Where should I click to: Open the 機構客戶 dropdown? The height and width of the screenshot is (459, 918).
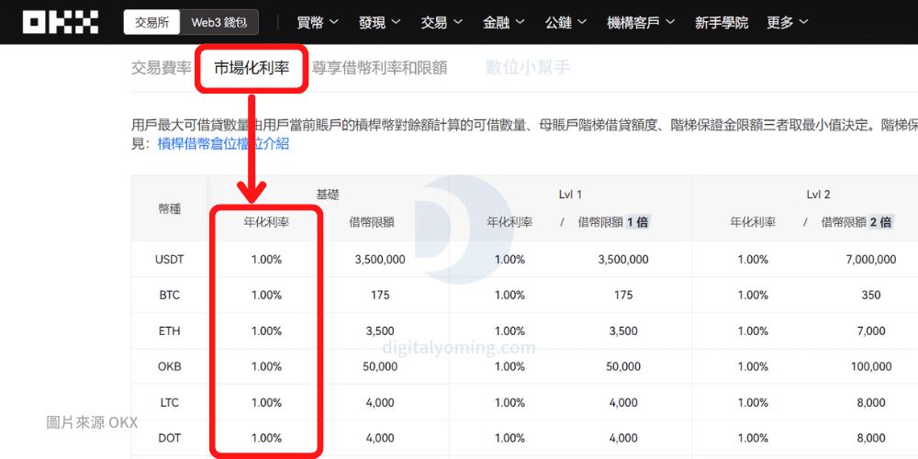(641, 22)
